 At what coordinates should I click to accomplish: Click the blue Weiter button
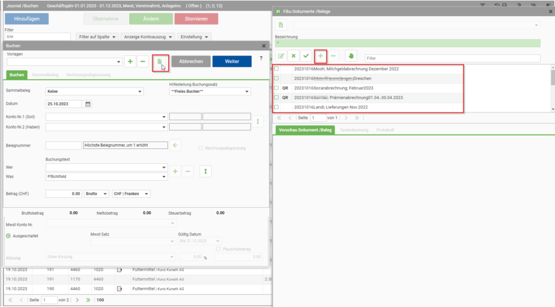click(x=232, y=62)
